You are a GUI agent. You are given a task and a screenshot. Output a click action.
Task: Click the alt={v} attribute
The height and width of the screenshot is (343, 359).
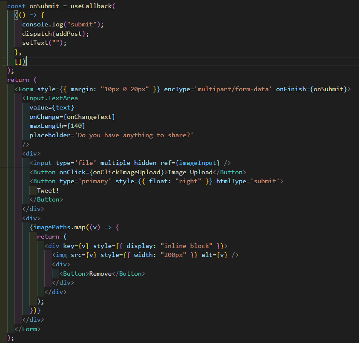point(215,255)
